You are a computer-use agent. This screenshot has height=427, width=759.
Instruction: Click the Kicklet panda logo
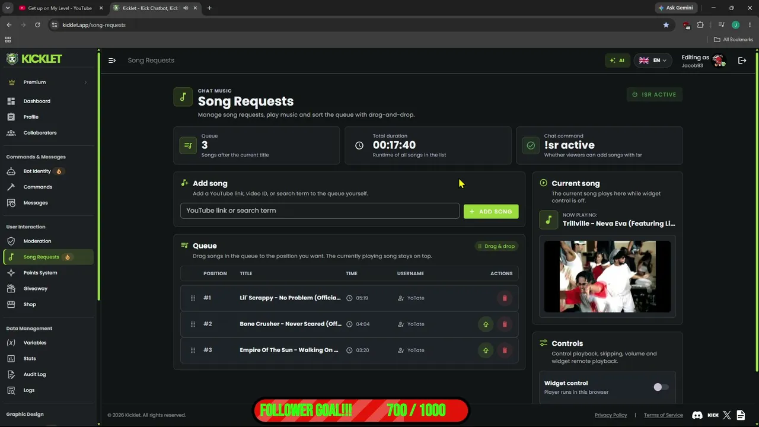(12, 59)
